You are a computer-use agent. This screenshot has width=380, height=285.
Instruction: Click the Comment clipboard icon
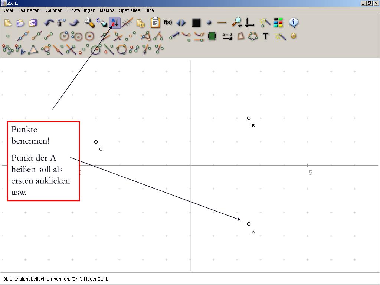[155, 23]
